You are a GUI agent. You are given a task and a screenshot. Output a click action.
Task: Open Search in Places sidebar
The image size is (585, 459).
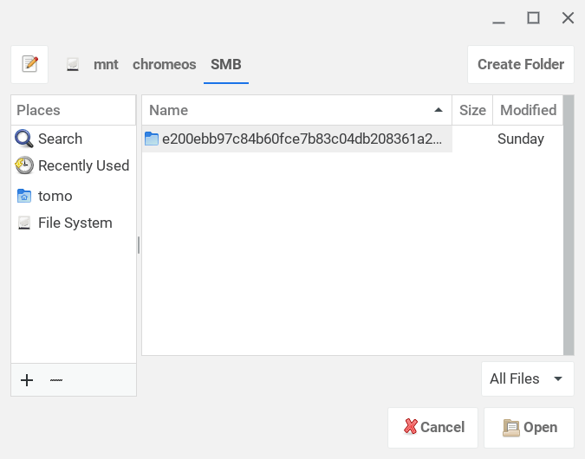(x=74, y=139)
